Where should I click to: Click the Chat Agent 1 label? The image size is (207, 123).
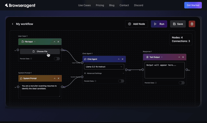pos(87,53)
